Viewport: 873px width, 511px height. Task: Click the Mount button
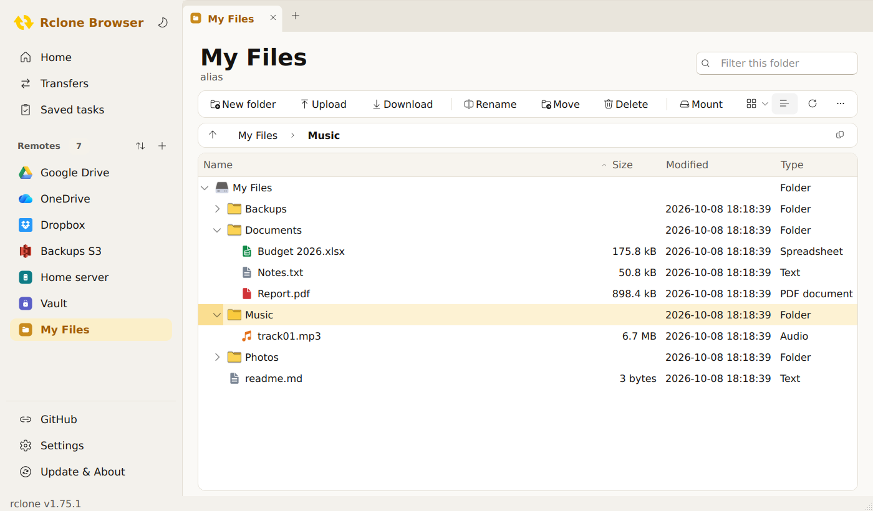point(701,104)
